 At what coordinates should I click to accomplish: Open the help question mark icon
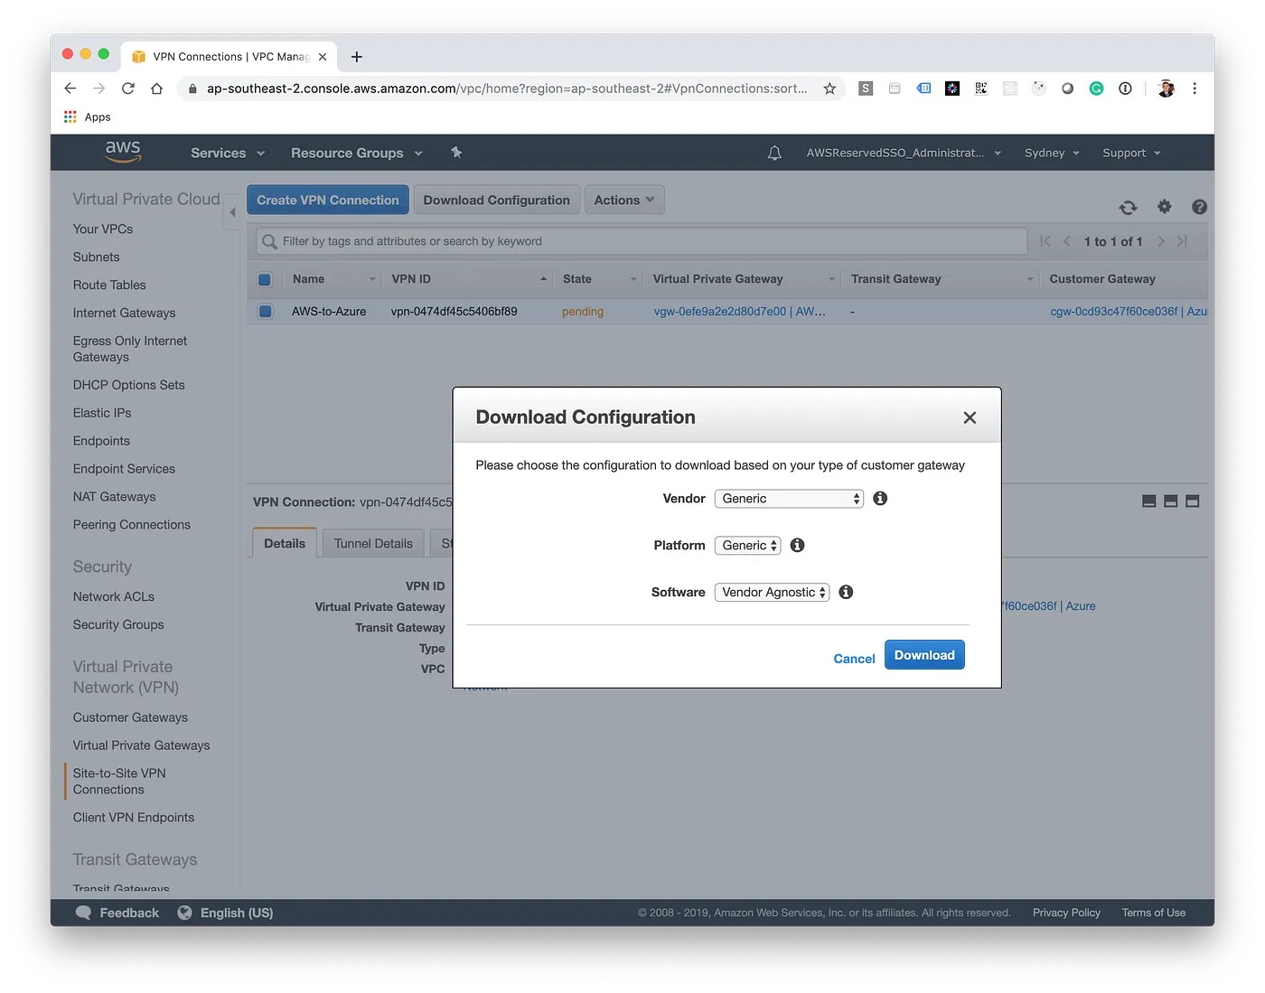pyautogui.click(x=1199, y=207)
